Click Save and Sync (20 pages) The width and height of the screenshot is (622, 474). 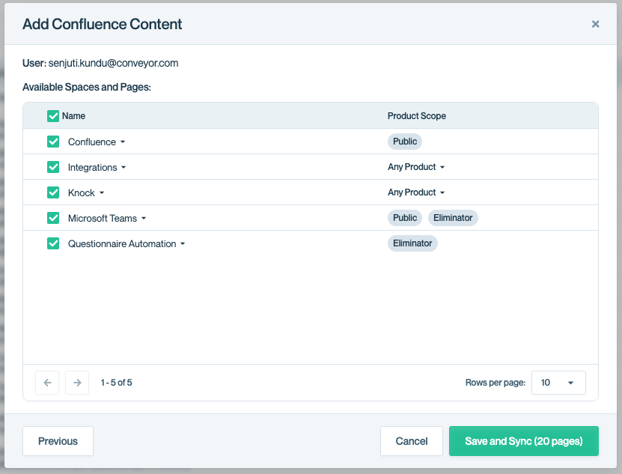524,441
